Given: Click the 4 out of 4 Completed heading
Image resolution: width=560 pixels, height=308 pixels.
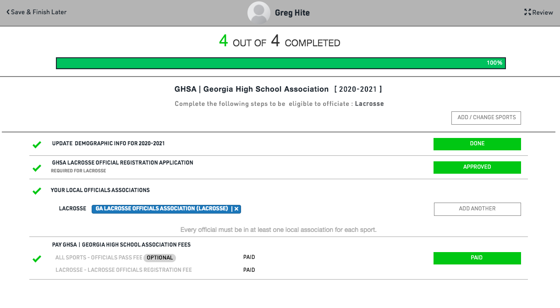Looking at the screenshot, I should point(280,42).
